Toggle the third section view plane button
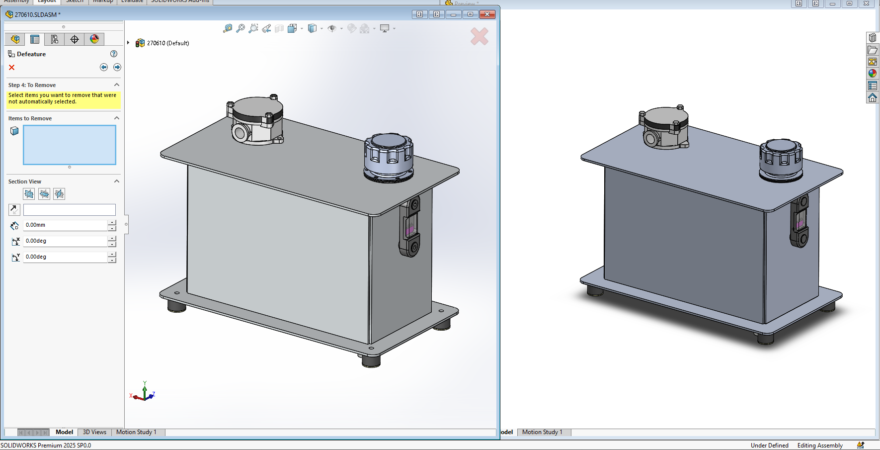This screenshot has height=450, width=880. click(59, 194)
